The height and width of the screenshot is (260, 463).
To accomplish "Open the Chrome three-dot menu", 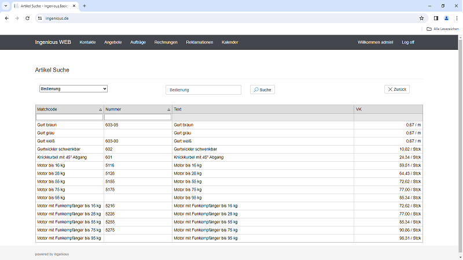I will [x=457, y=18].
